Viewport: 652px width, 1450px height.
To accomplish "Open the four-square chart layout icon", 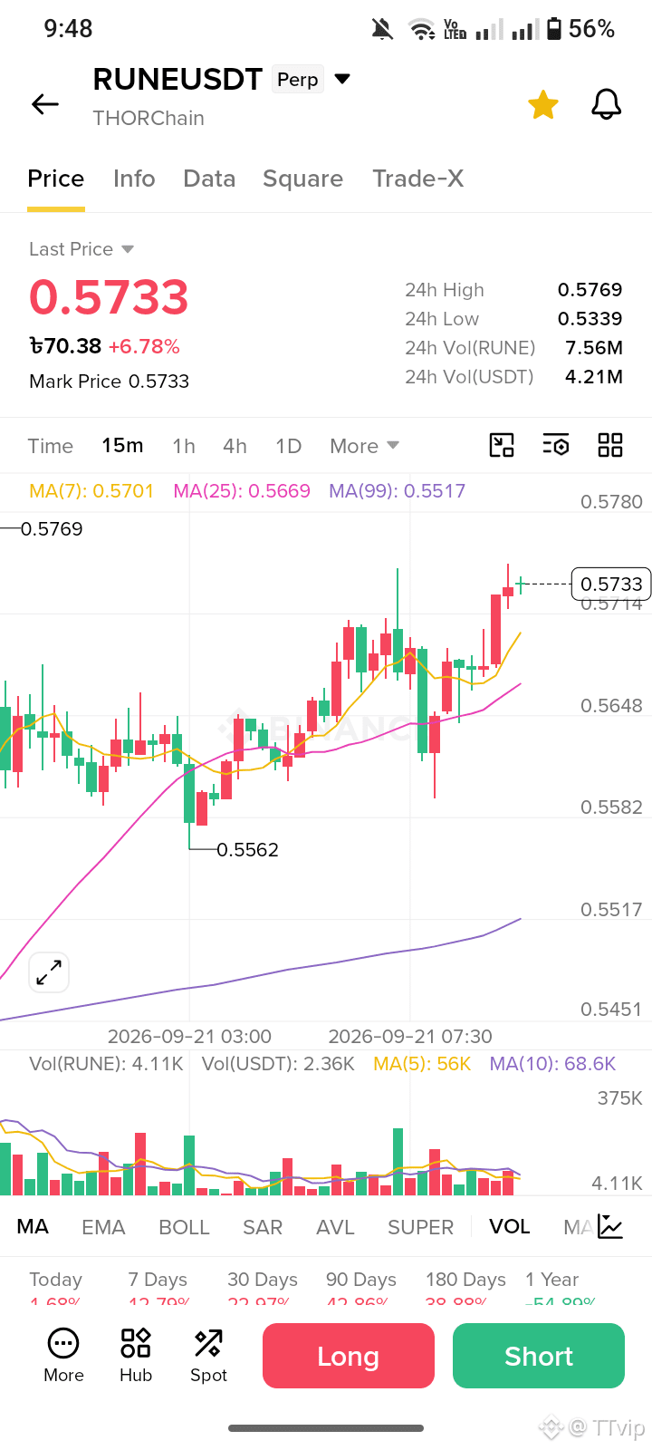I will (610, 445).
